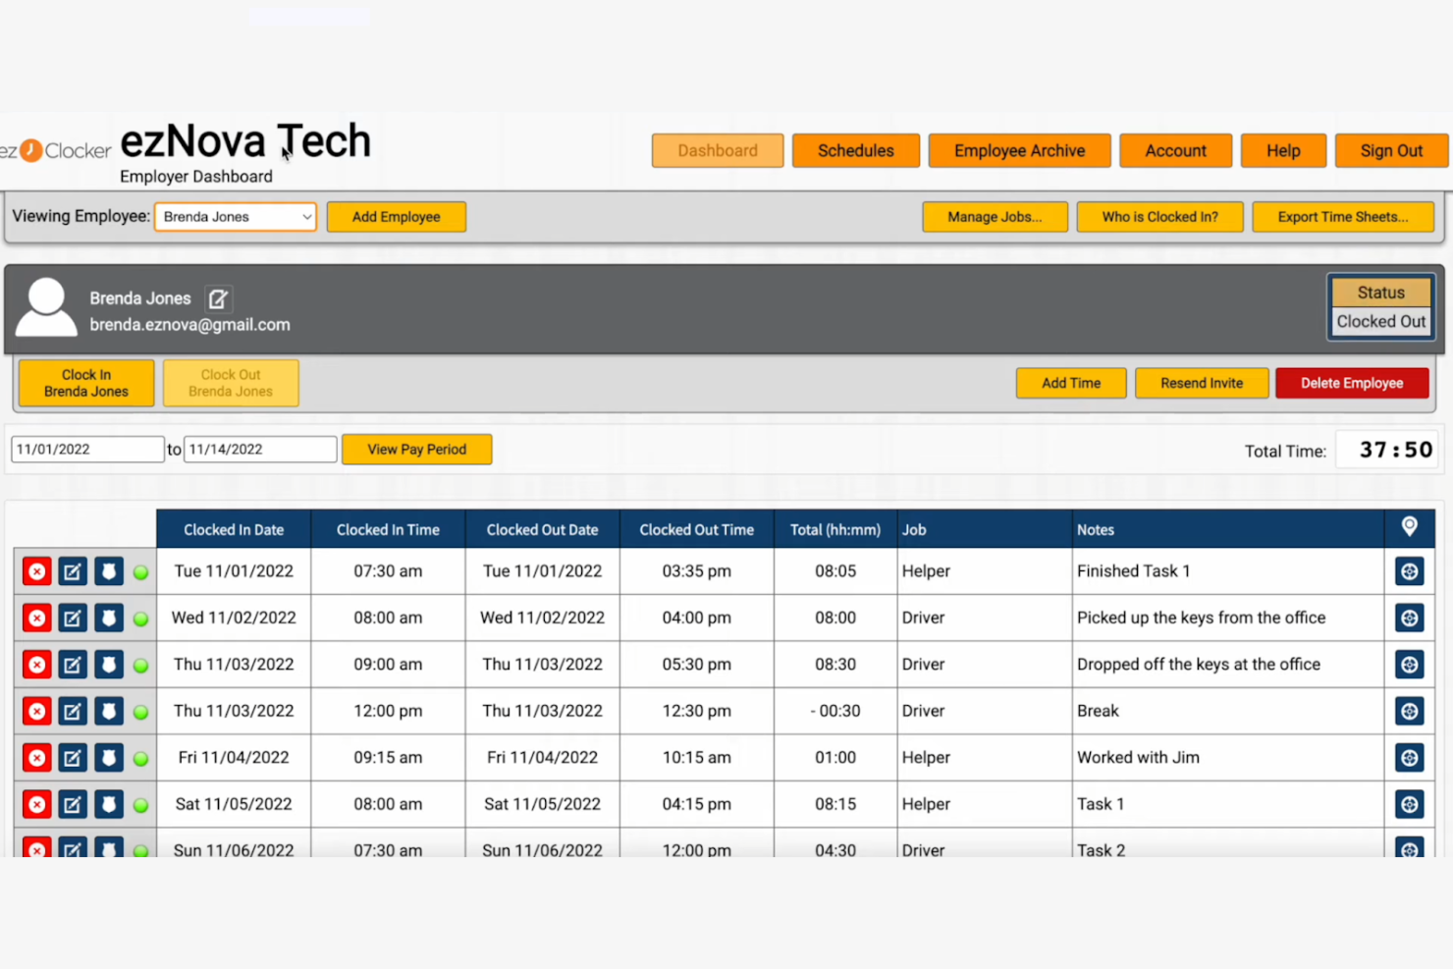Click the location pin column header icon
This screenshot has width=1453, height=969.
1410,527
